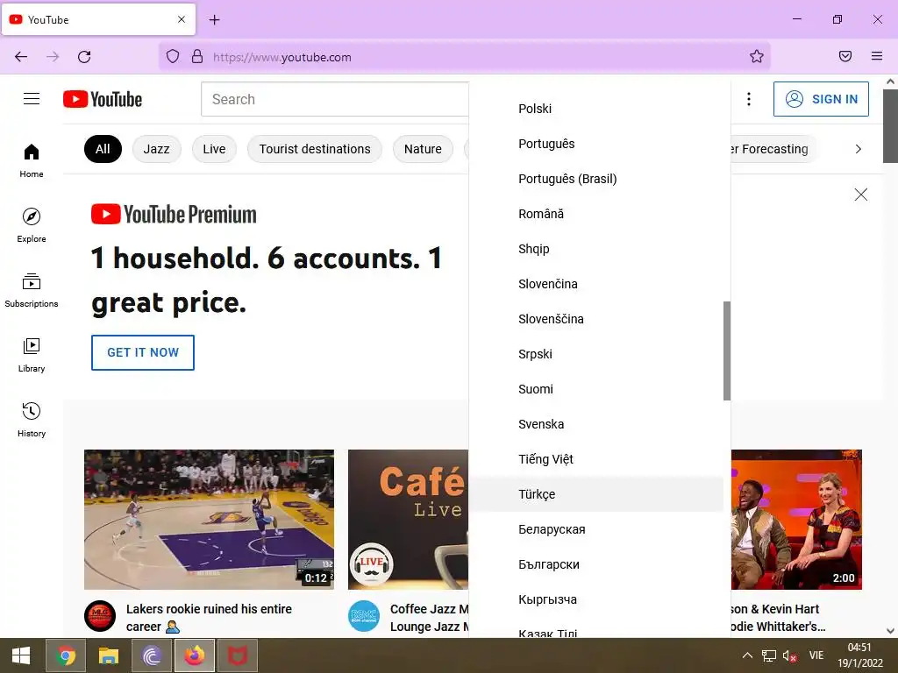898x673 pixels.
Task: Click the language list scrollbar thumb
Action: (726, 351)
